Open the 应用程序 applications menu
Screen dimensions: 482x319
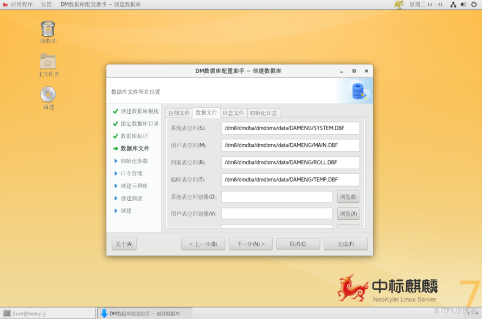pyautogui.click(x=22, y=4)
